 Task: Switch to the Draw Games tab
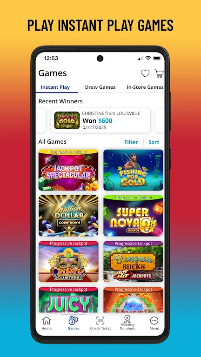point(100,87)
